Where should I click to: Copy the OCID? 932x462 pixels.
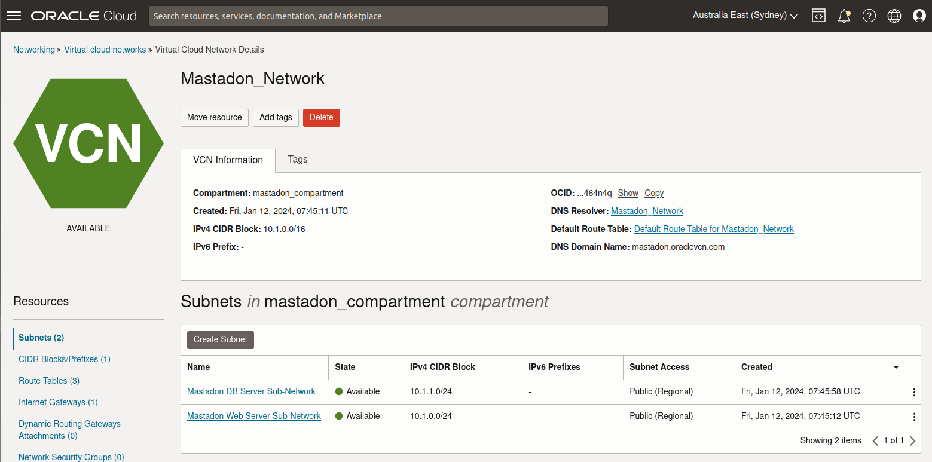[x=654, y=193]
